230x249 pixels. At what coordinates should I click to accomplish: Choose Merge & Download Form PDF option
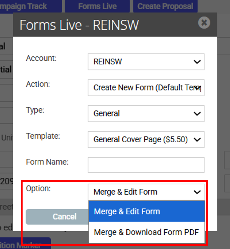[x=147, y=232]
